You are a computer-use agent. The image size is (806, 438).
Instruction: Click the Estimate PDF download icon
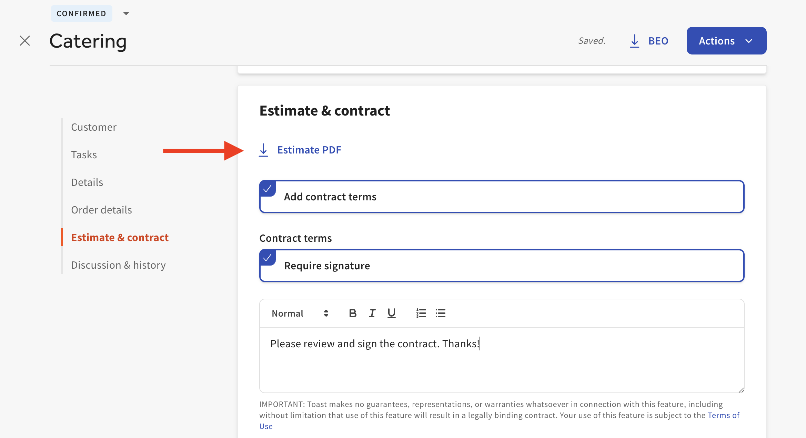click(x=263, y=150)
